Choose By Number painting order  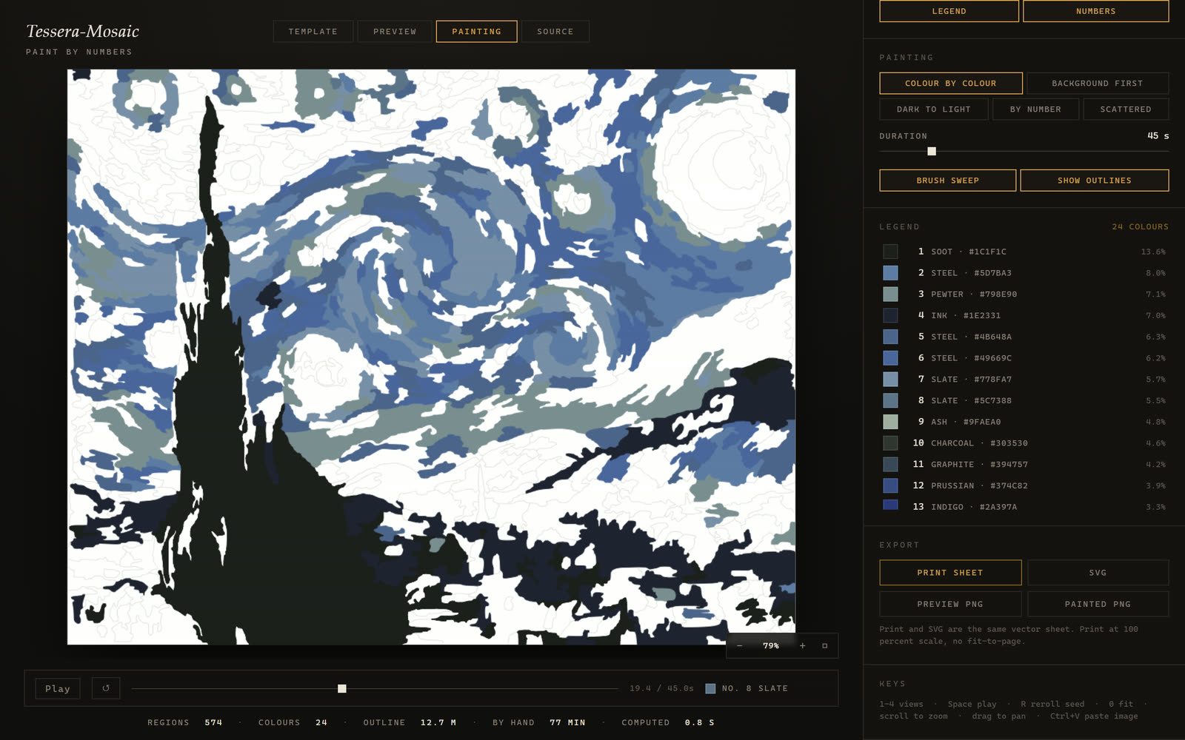tap(1035, 109)
